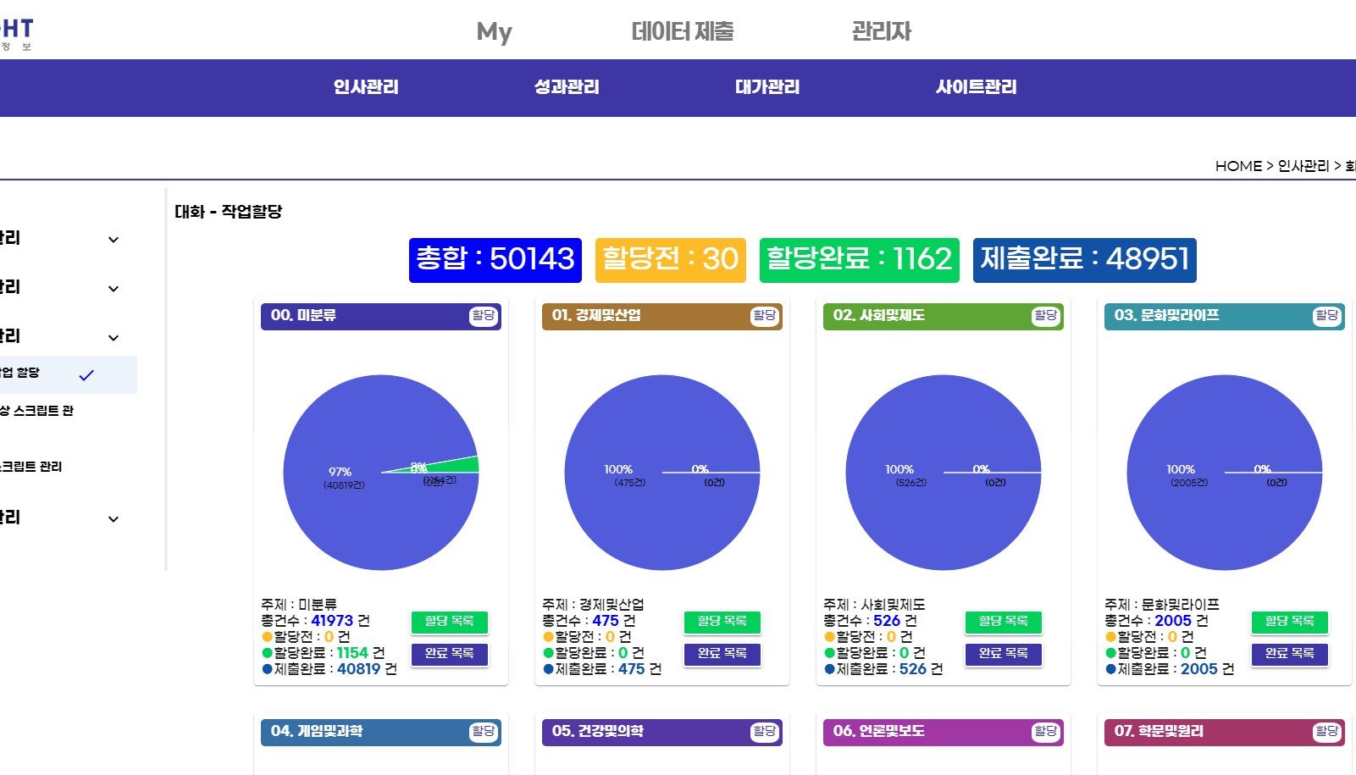Viewport: 1356px width, 775px height.
Task: Go to HOME in the breadcrumb
Action: click(1238, 166)
